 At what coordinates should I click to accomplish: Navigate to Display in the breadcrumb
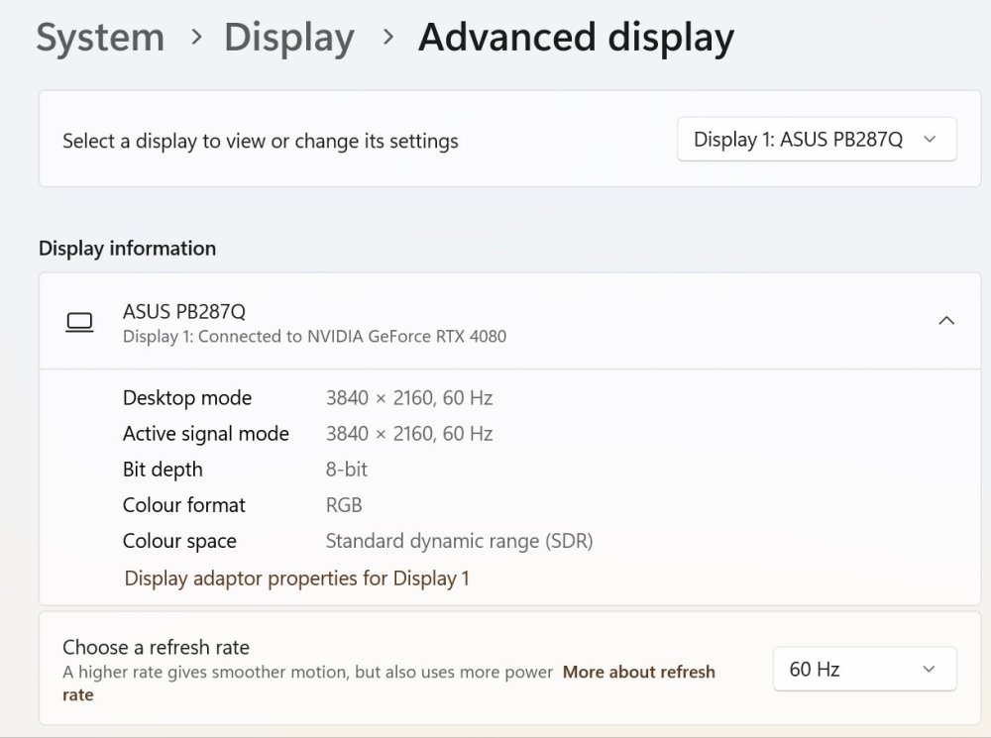click(288, 38)
